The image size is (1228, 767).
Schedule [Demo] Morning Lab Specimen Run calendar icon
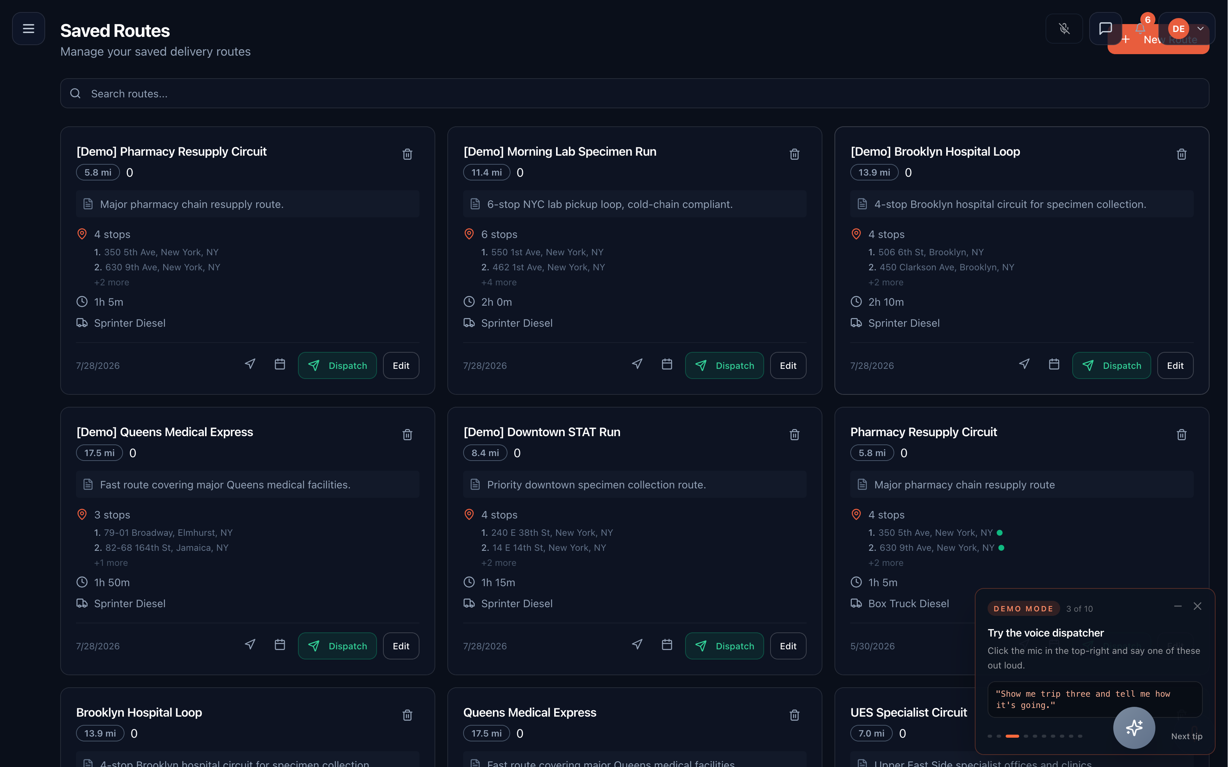click(x=667, y=364)
